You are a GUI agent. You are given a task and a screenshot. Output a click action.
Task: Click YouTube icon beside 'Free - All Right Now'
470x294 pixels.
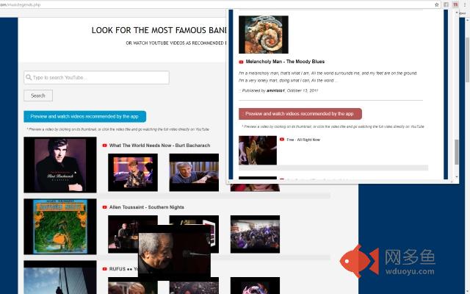[x=282, y=140]
